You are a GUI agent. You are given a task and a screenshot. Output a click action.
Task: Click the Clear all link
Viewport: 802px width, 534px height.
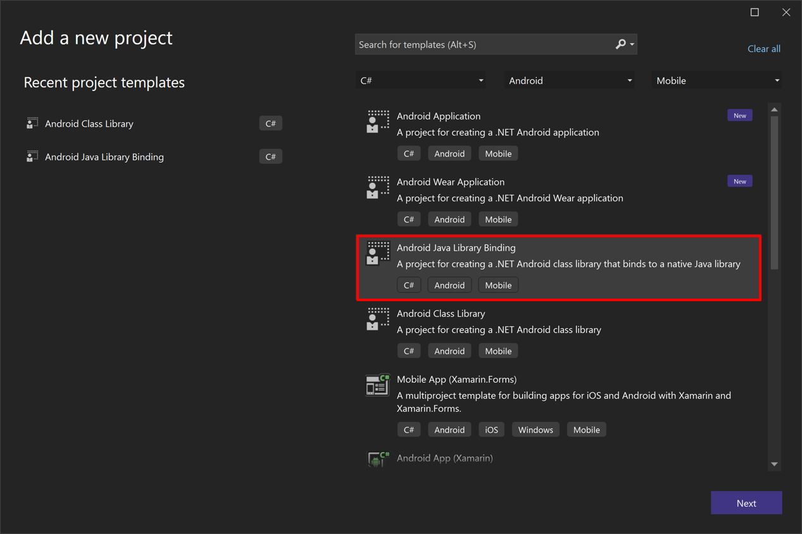(763, 49)
